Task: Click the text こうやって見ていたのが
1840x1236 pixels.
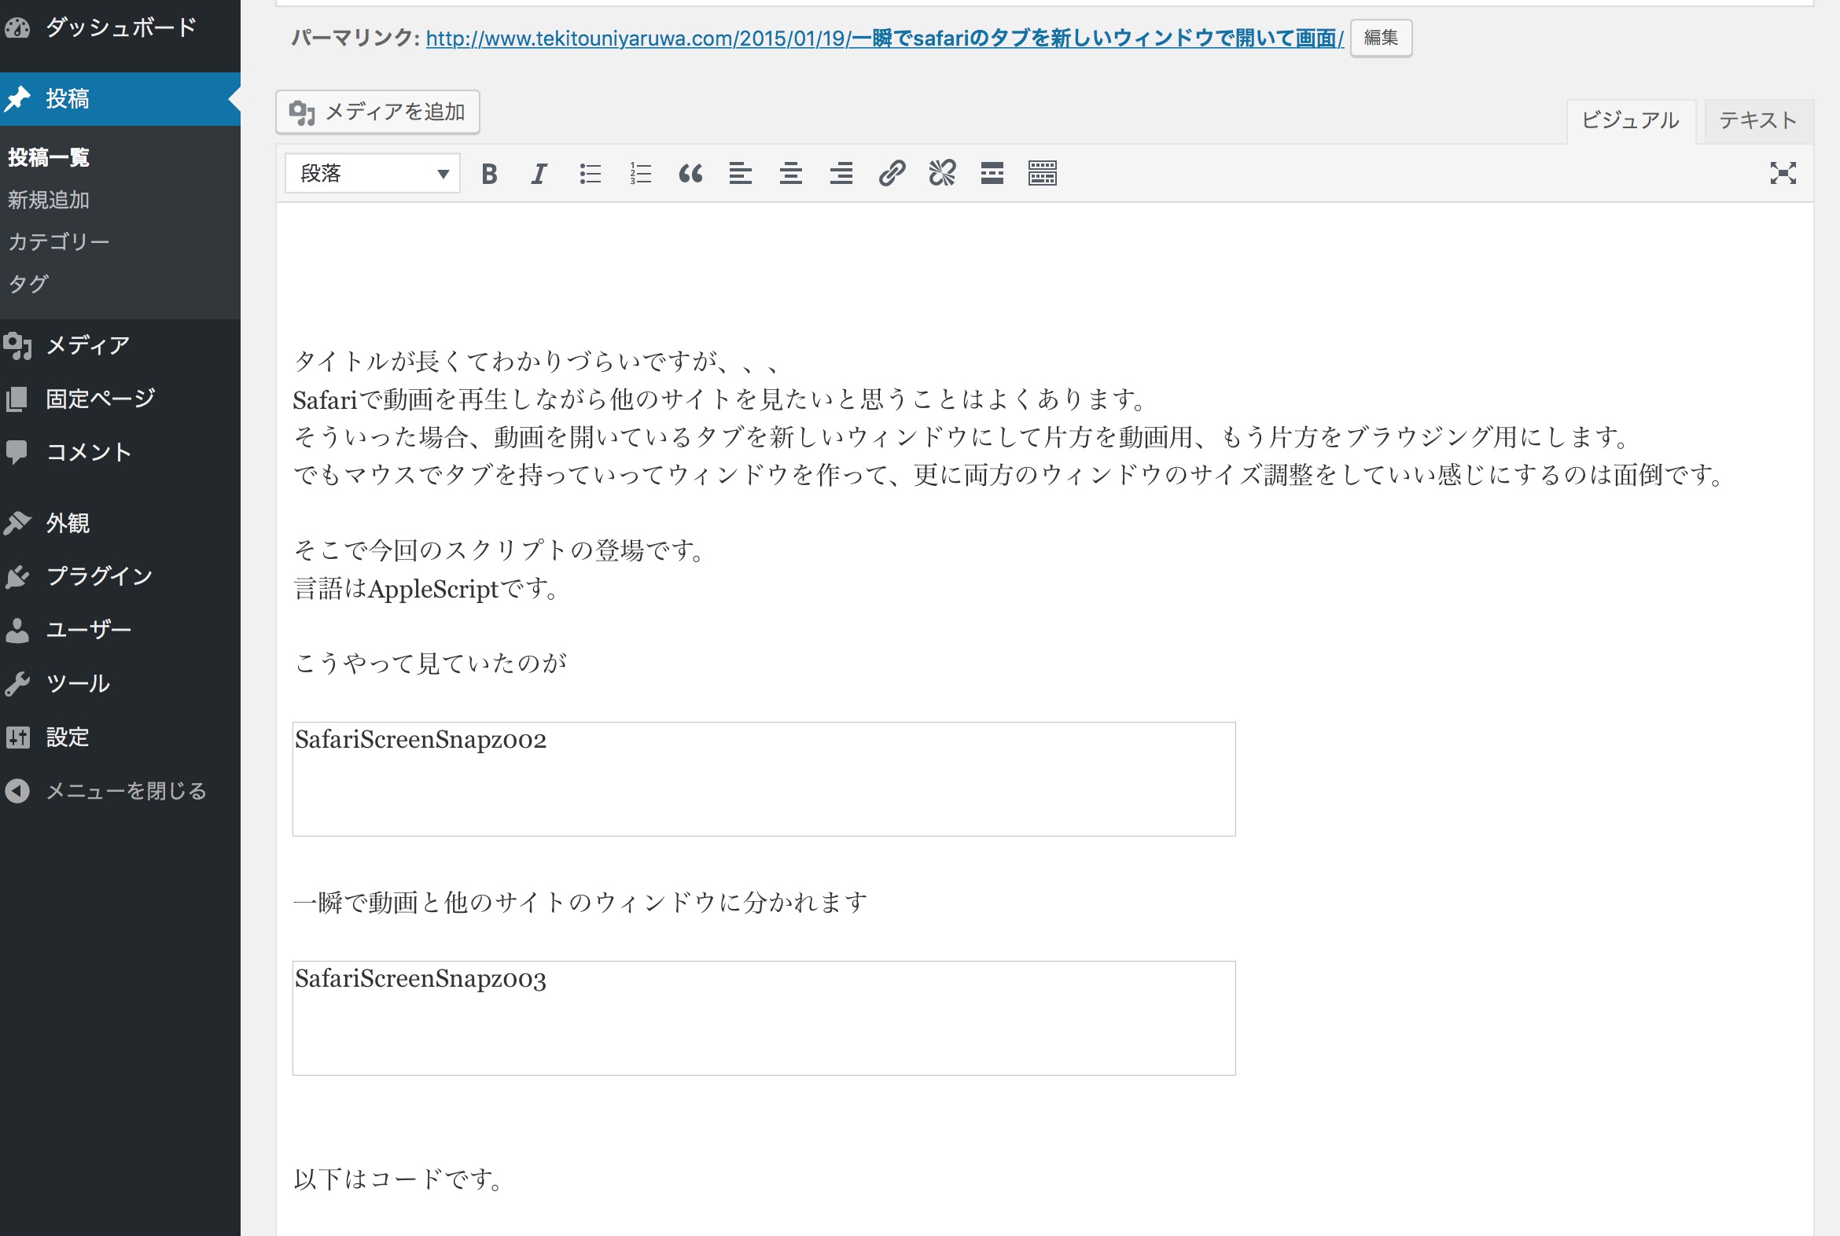Action: click(x=430, y=663)
